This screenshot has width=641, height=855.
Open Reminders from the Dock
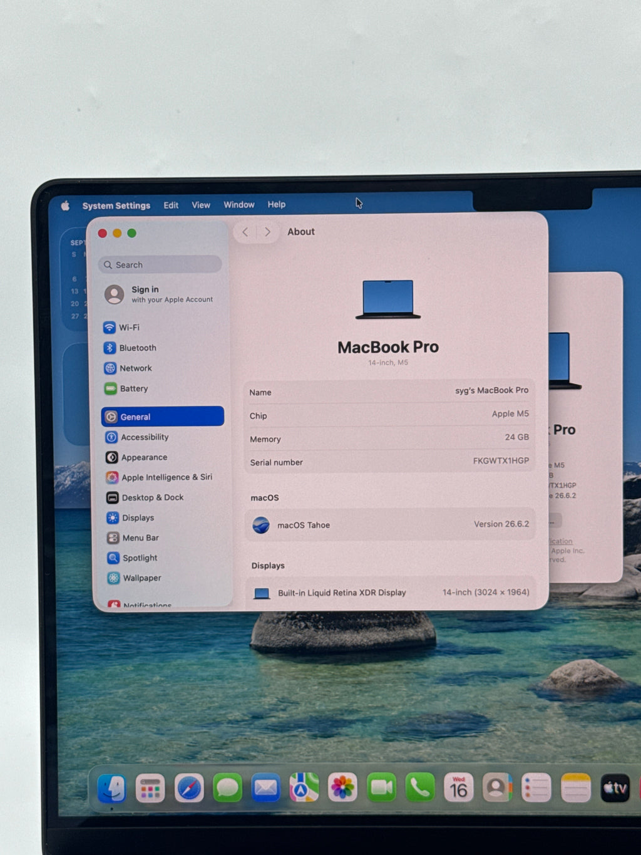coord(536,788)
